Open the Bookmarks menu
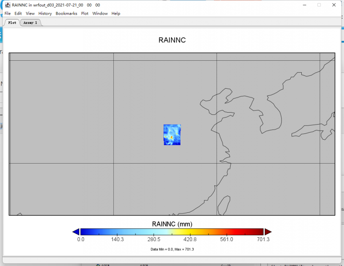Viewport: 344px width, 266px height. coord(66,13)
